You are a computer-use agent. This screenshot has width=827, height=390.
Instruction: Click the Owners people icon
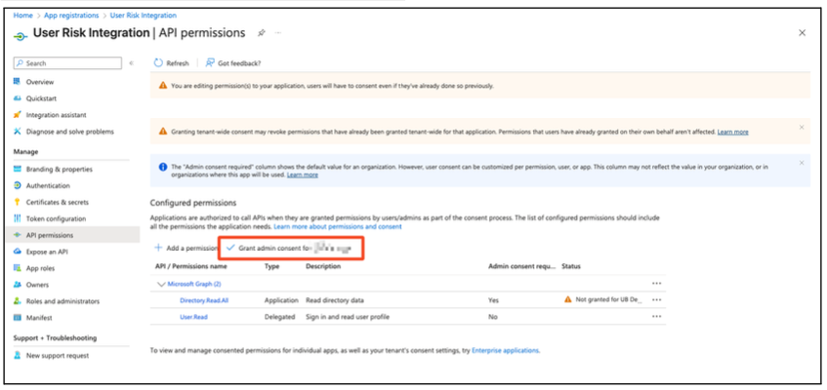point(17,285)
